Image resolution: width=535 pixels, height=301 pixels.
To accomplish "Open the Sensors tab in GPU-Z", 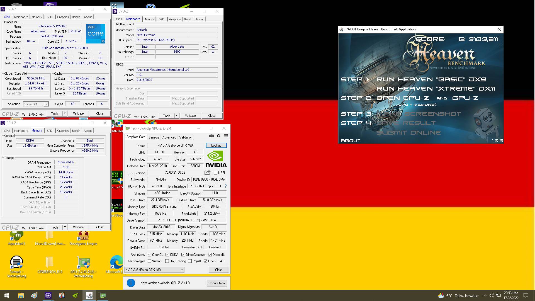I will (x=154, y=137).
